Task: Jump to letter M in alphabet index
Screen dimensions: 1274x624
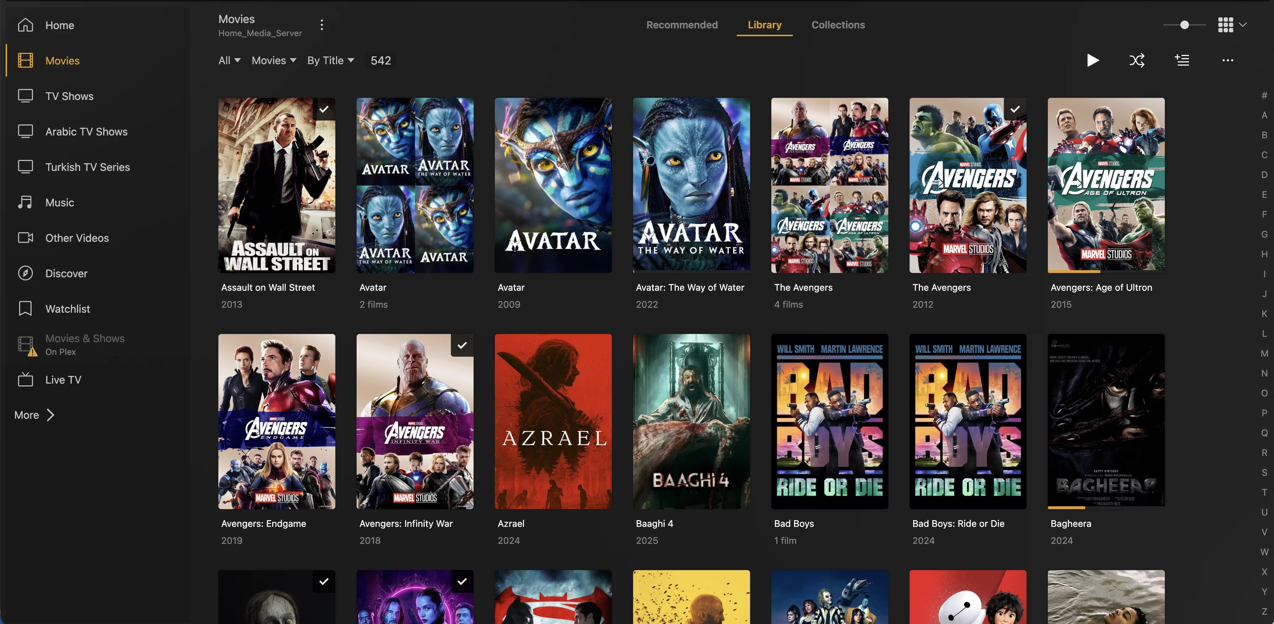Action: click(1264, 353)
